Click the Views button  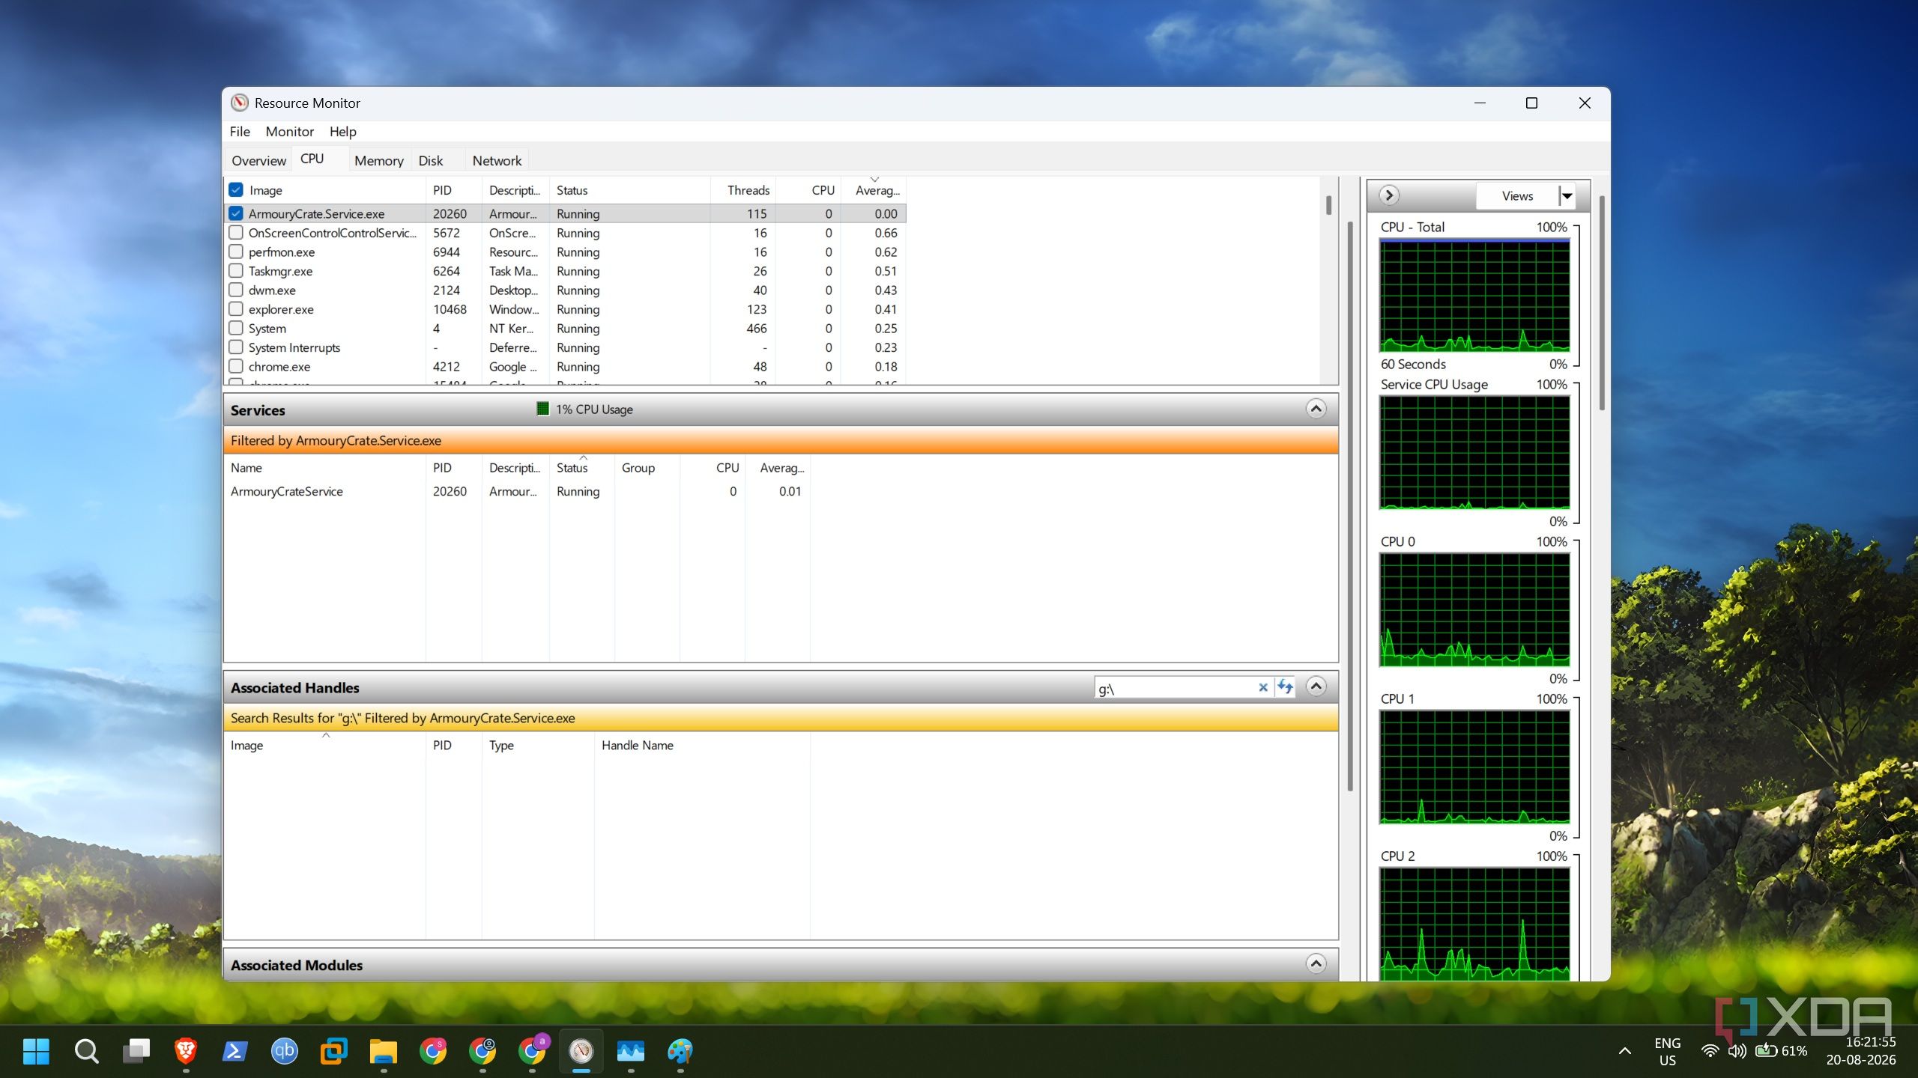pos(1517,196)
